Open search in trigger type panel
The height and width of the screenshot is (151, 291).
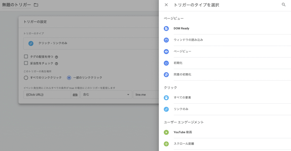pyautogui.click(x=283, y=5)
